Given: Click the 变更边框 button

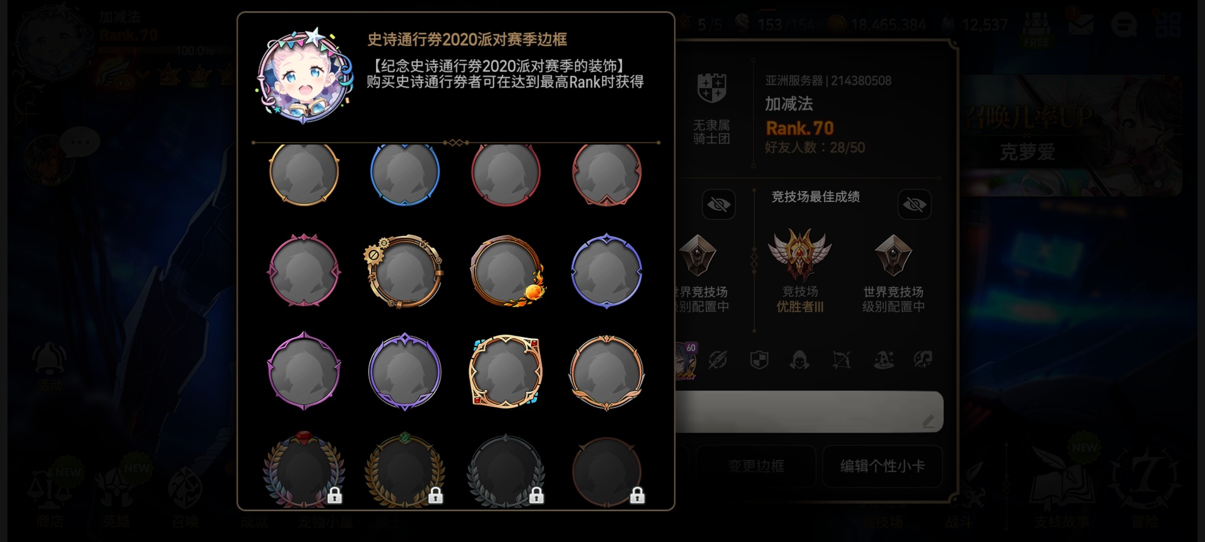Looking at the screenshot, I should click(x=756, y=466).
